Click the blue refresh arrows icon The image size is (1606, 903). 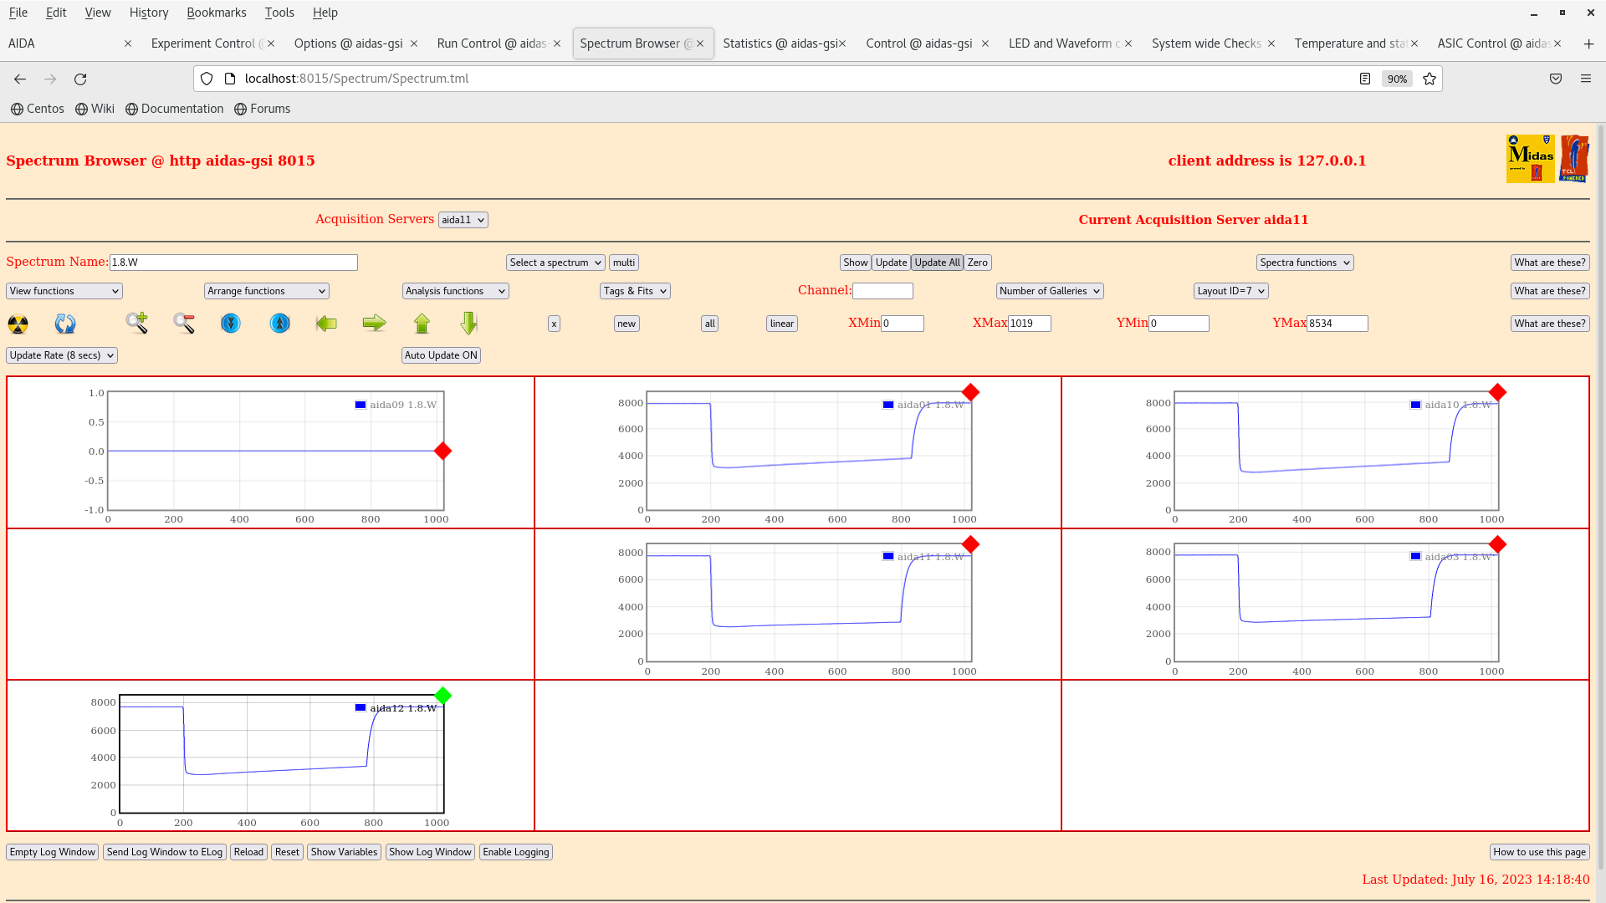pyautogui.click(x=65, y=324)
